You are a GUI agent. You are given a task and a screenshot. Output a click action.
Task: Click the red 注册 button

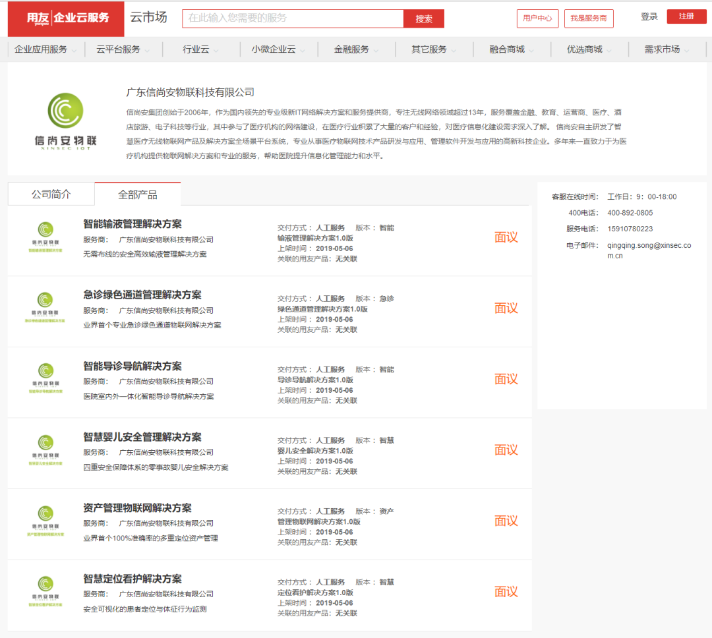(x=686, y=16)
